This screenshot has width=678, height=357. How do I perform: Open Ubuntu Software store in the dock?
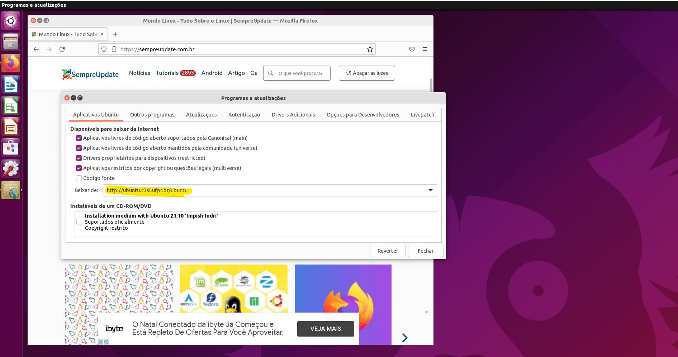11,148
